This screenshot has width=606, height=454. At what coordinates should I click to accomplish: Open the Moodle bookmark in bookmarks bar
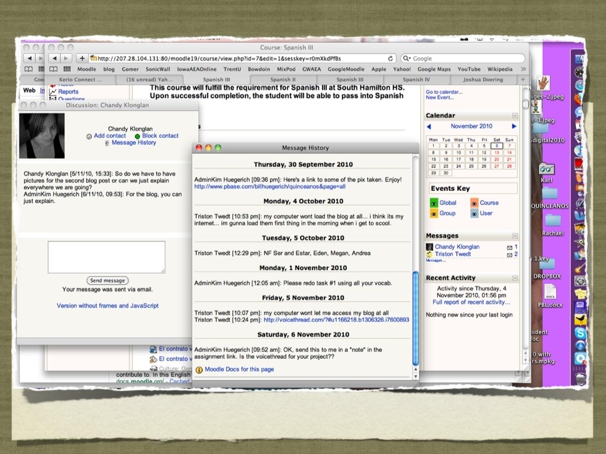tap(86, 69)
